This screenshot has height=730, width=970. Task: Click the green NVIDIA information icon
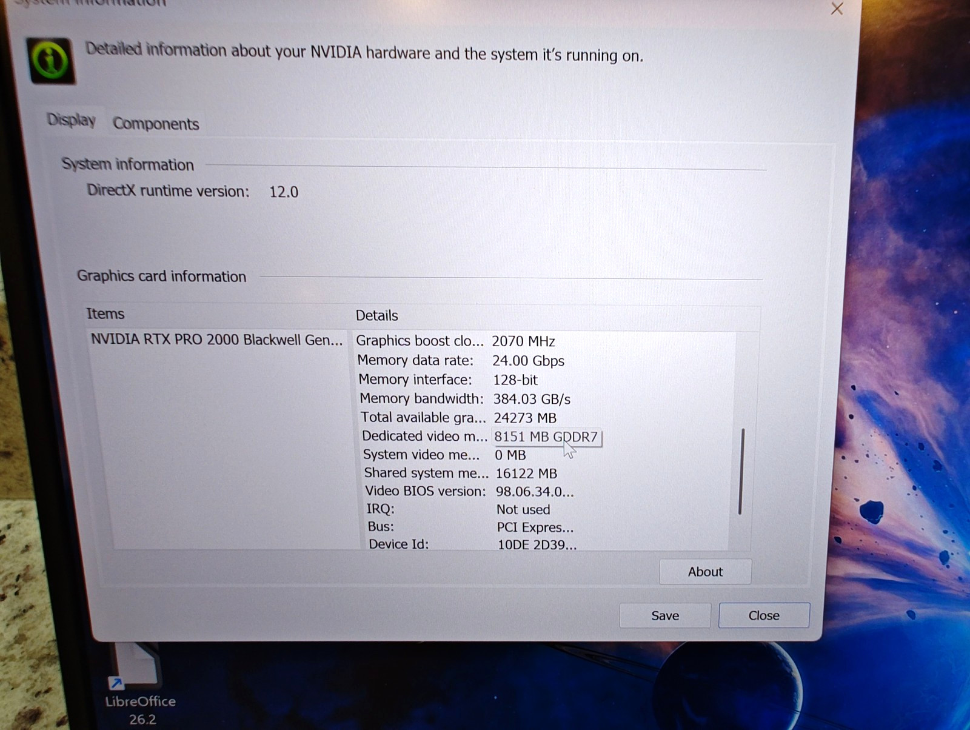[51, 60]
